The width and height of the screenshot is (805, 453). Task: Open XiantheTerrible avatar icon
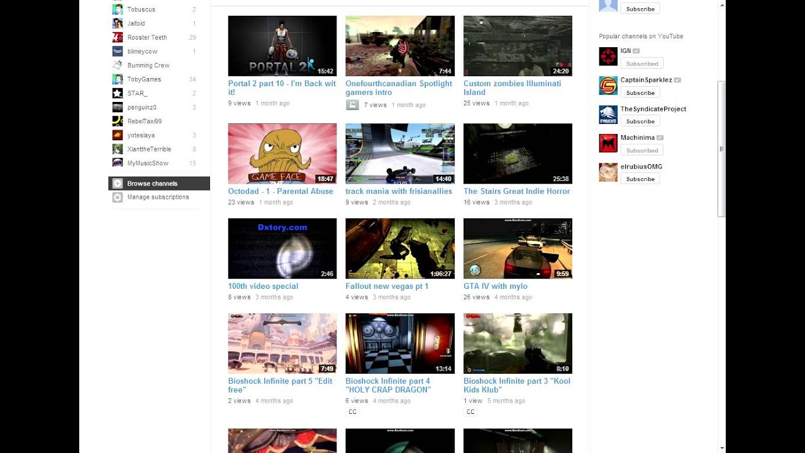pyautogui.click(x=118, y=149)
